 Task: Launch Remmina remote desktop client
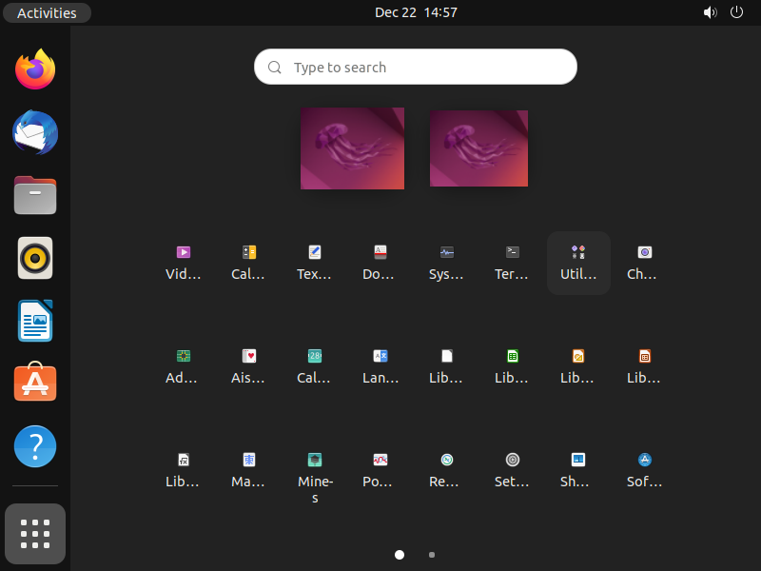click(x=446, y=470)
